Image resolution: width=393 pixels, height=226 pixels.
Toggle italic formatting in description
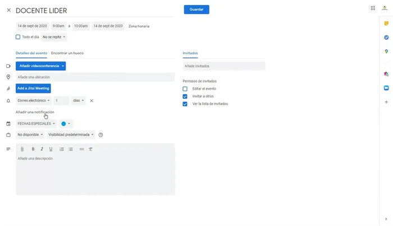coord(42,149)
